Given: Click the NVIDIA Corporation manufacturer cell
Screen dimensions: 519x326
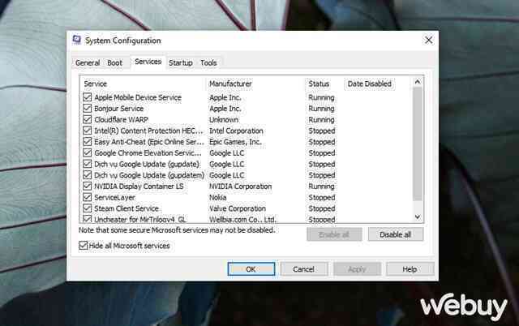Looking at the screenshot, I should tap(240, 187).
